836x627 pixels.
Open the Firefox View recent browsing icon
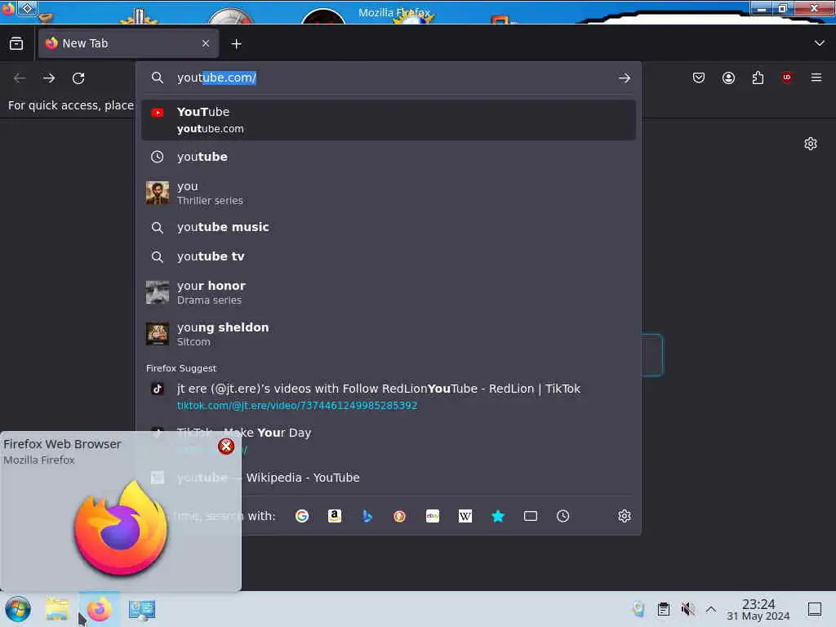pyautogui.click(x=16, y=44)
